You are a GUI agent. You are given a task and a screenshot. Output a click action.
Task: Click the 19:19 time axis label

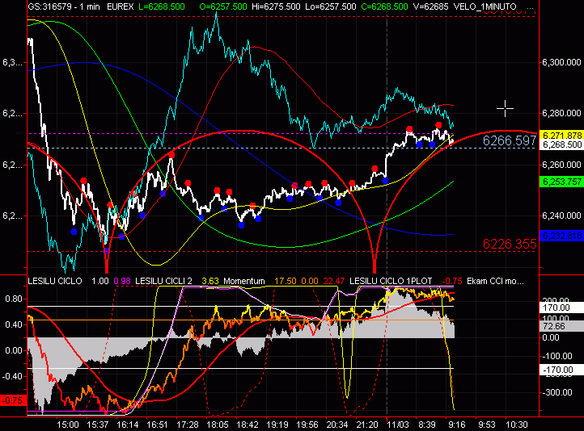(x=277, y=425)
